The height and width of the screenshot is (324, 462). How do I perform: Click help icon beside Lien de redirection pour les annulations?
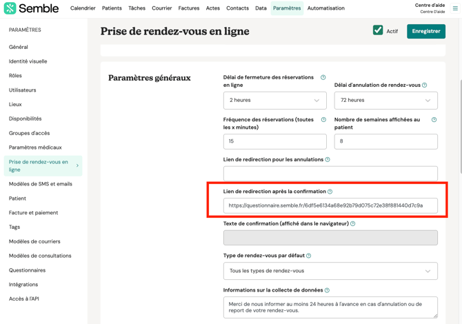click(328, 160)
